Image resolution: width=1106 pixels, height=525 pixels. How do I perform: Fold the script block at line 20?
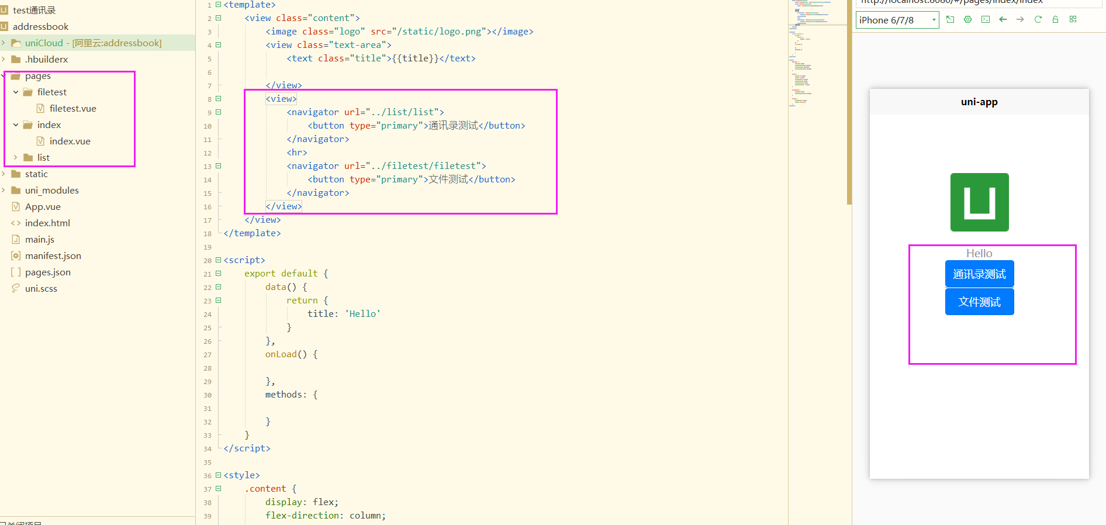click(x=219, y=260)
